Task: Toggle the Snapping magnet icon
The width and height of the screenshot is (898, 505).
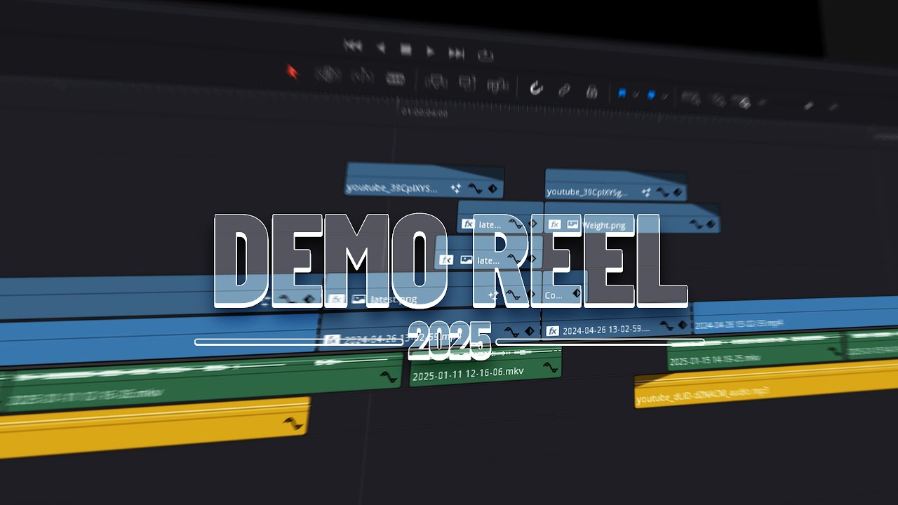Action: coord(536,88)
